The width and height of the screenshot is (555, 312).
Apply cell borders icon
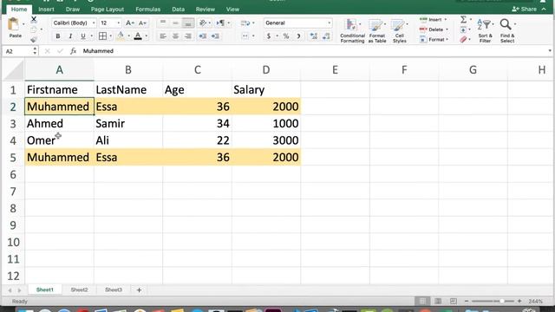pyautogui.click(x=102, y=36)
